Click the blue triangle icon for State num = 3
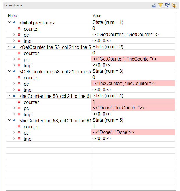The width and height of the screenshot is (180, 191). [x=14, y=71]
